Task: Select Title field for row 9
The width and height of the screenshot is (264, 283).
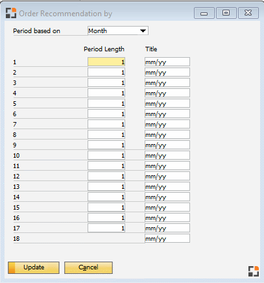Action: (x=167, y=145)
